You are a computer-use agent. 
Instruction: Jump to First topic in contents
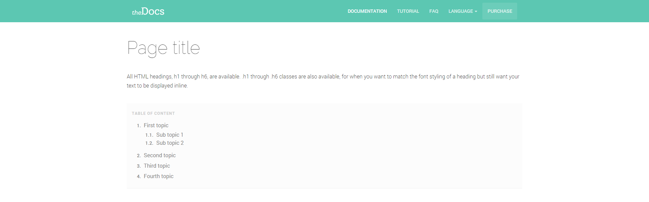point(156,125)
